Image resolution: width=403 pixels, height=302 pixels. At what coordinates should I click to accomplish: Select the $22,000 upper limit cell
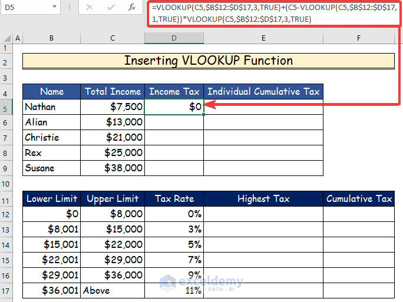coord(113,244)
